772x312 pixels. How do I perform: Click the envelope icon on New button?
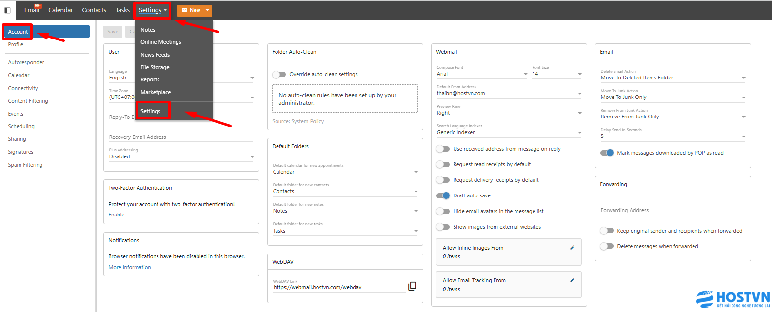[185, 10]
